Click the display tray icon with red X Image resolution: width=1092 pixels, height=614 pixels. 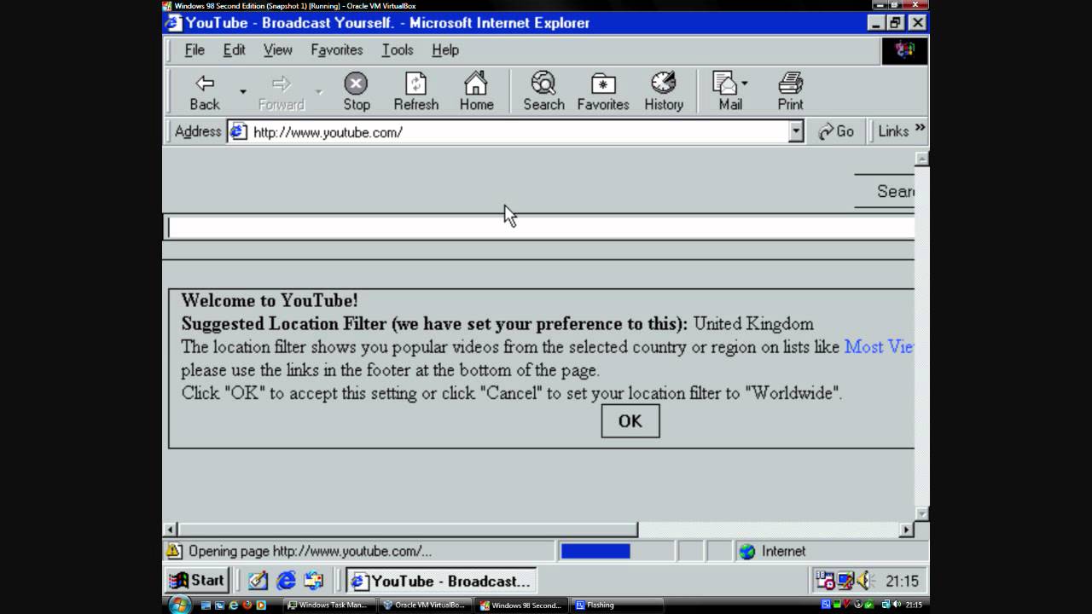coord(845,581)
